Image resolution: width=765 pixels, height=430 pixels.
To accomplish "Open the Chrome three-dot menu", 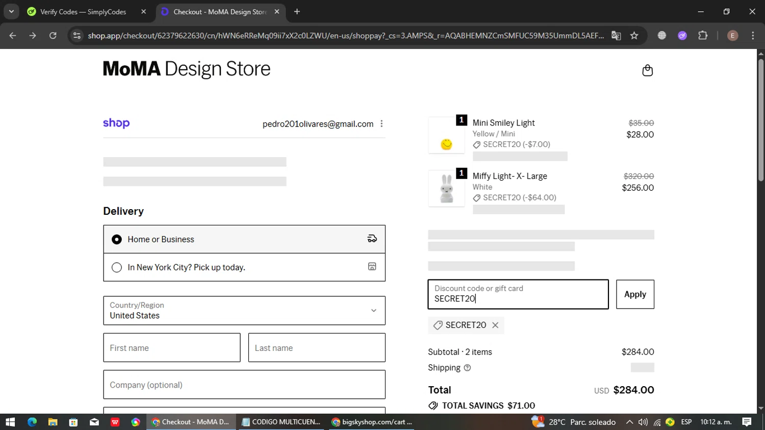I will [753, 36].
